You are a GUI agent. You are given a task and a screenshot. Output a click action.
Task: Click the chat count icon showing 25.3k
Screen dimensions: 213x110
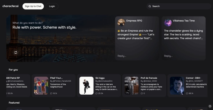96,93
